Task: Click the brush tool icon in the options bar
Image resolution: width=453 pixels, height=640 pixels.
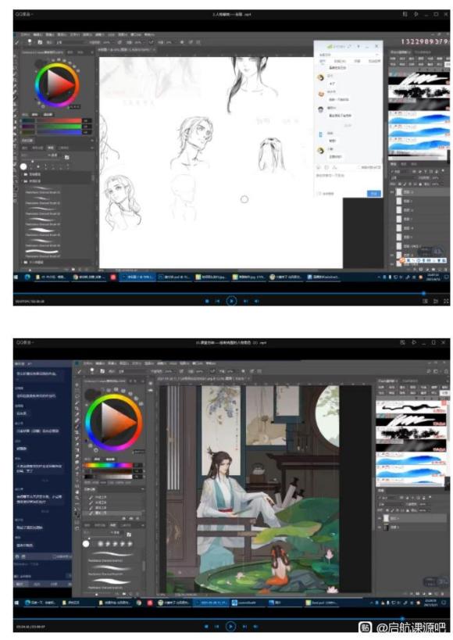Action: [17, 42]
